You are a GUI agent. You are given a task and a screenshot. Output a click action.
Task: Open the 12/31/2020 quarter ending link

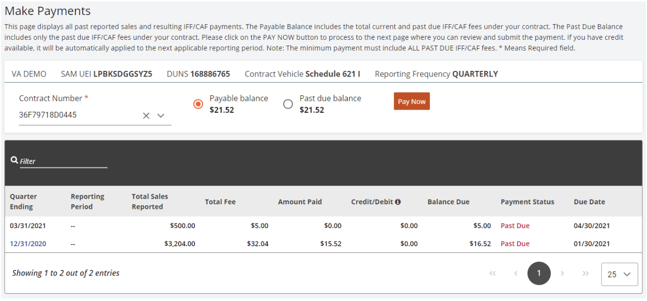click(28, 244)
